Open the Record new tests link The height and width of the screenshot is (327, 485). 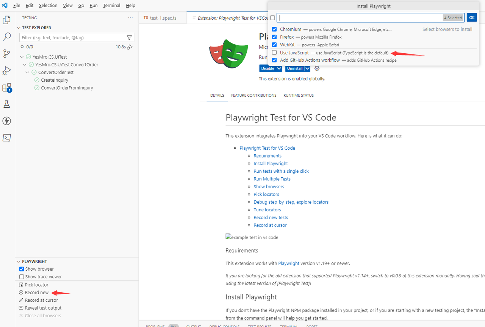pos(271,217)
